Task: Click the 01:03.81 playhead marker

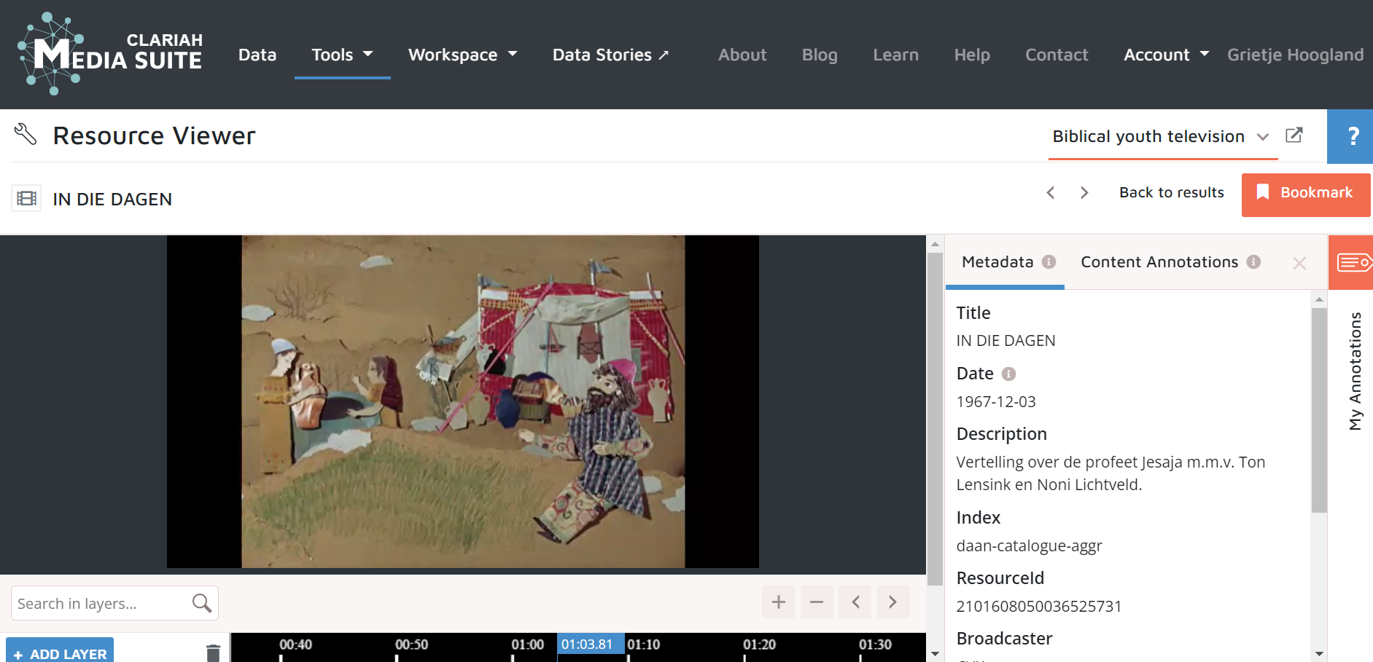Action: click(587, 645)
